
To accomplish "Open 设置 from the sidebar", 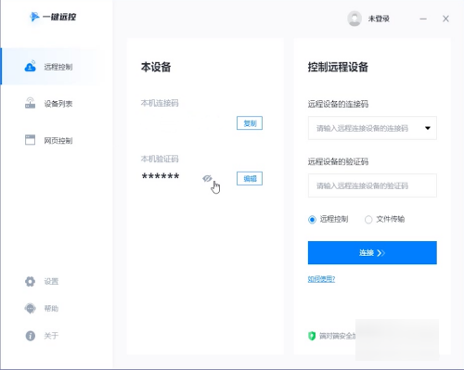I will pos(51,281).
